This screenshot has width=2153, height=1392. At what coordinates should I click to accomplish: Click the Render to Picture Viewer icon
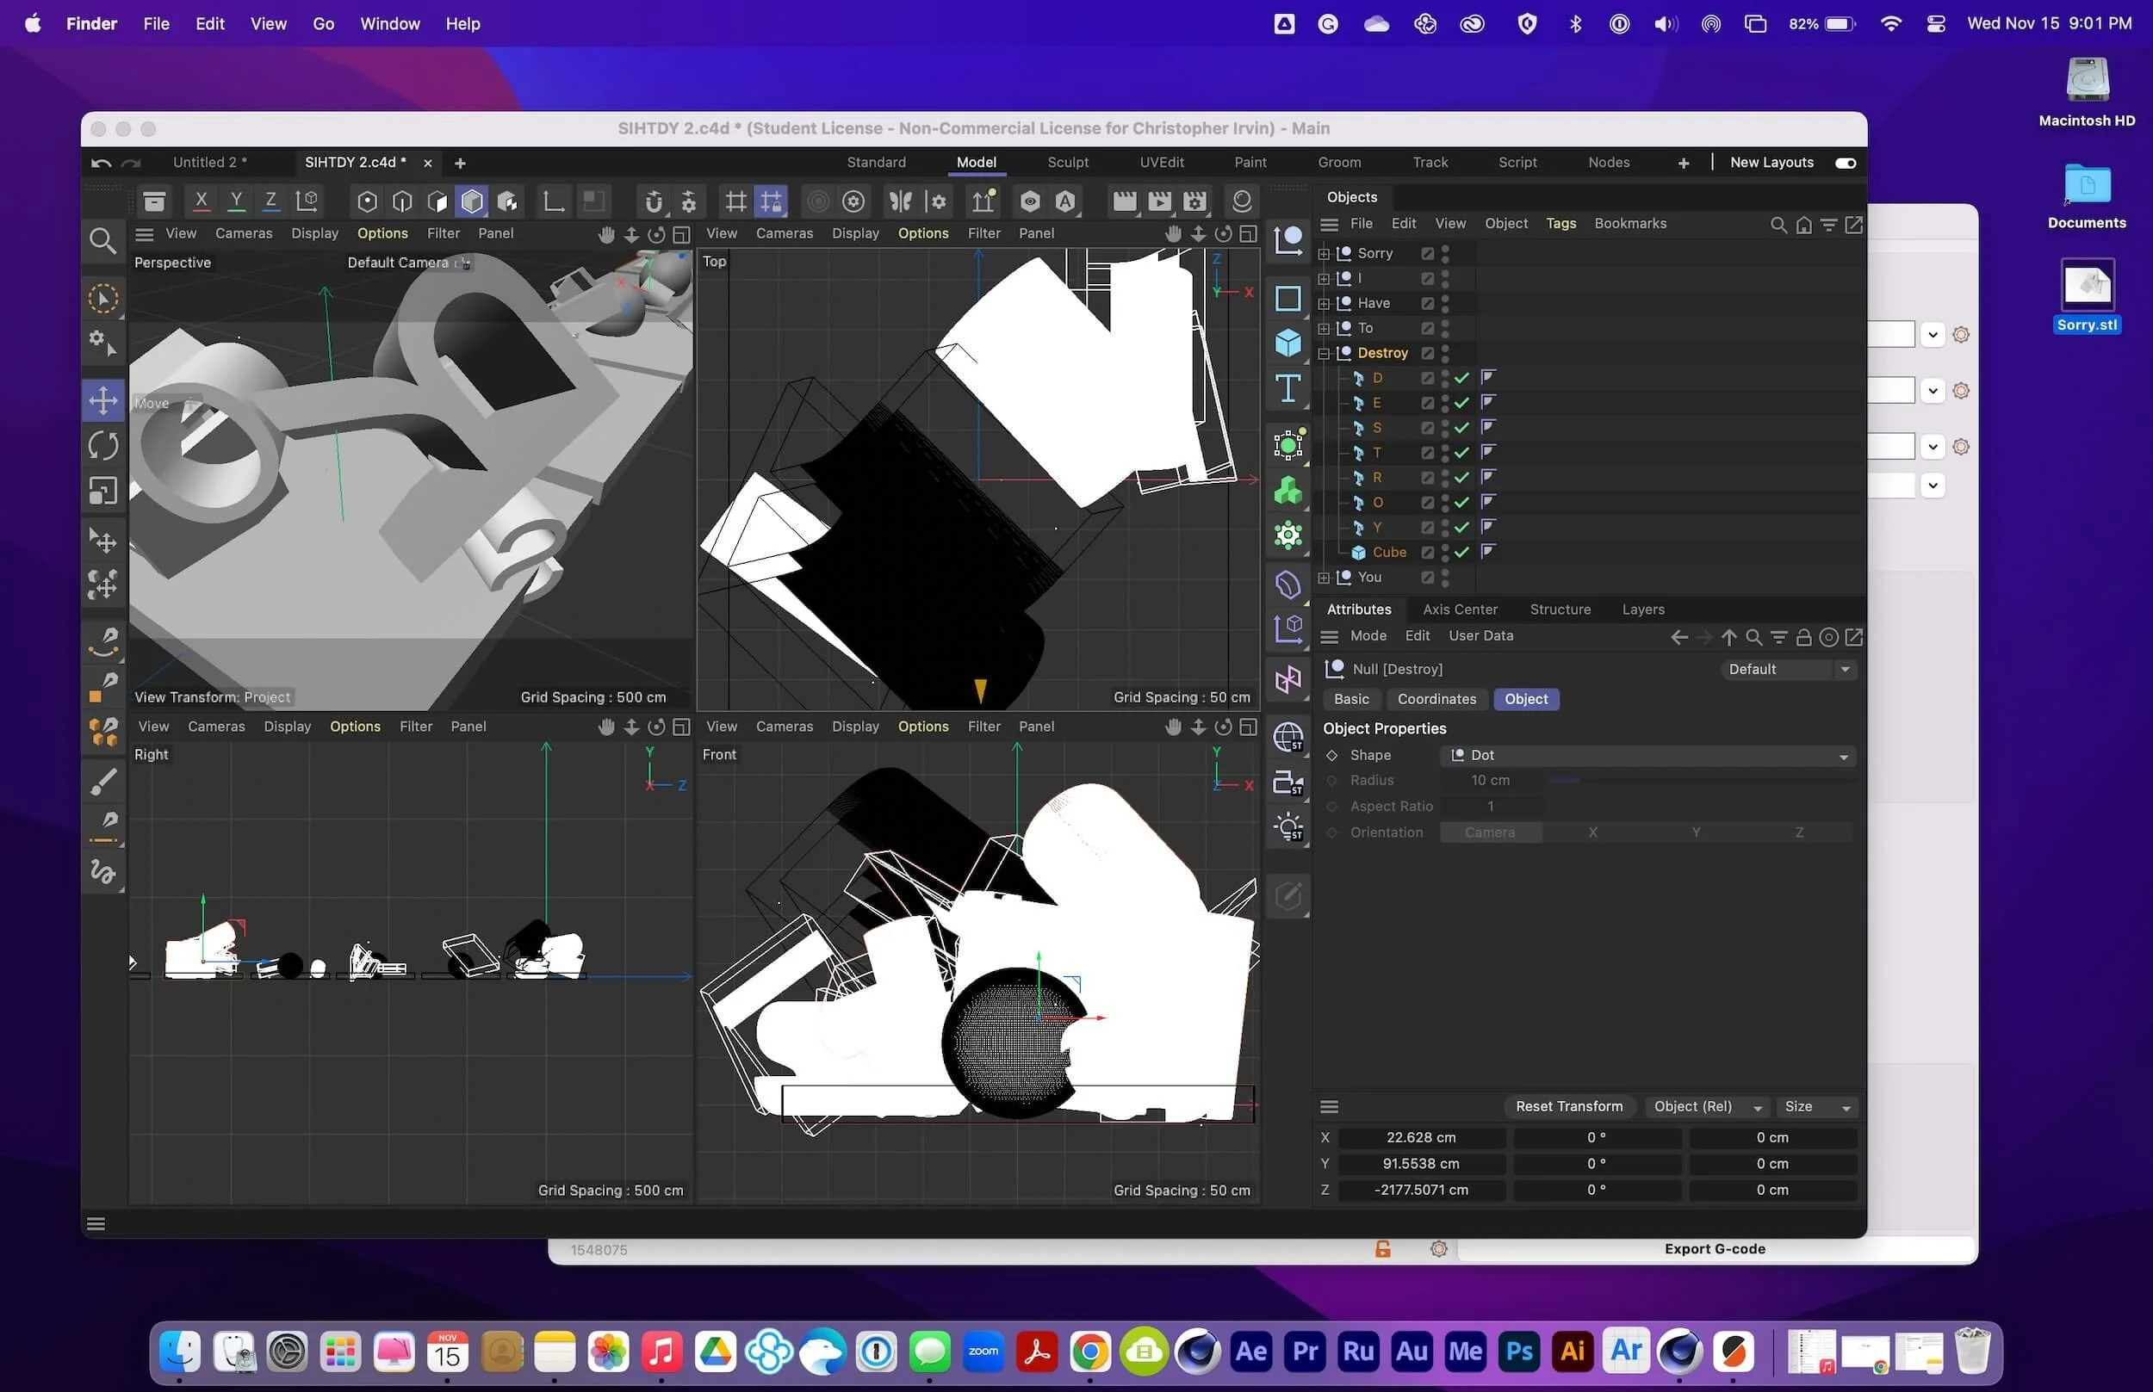pyautogui.click(x=1159, y=201)
